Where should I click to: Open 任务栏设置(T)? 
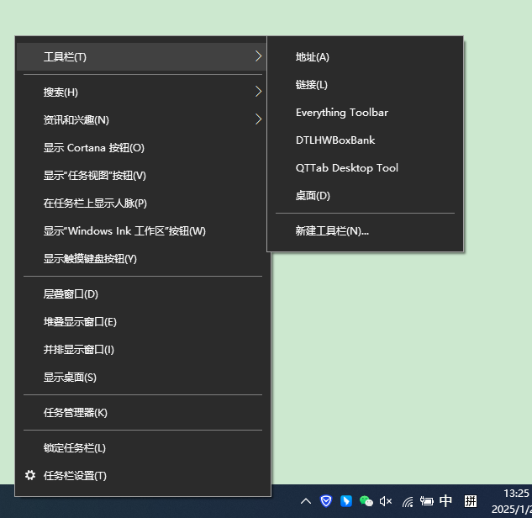click(x=141, y=476)
